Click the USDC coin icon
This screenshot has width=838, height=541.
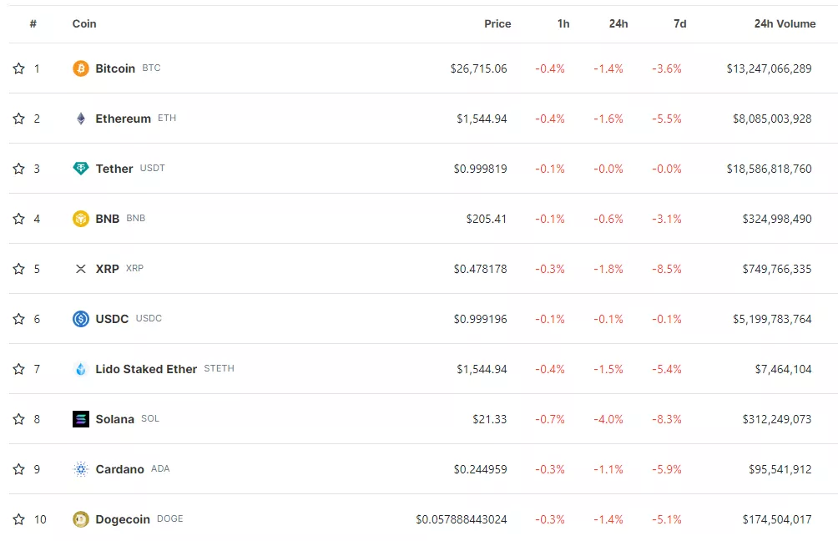[81, 319]
